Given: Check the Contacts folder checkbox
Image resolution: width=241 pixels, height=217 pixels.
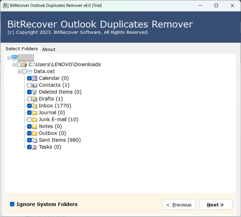Looking at the screenshot, I should [x=29, y=85].
